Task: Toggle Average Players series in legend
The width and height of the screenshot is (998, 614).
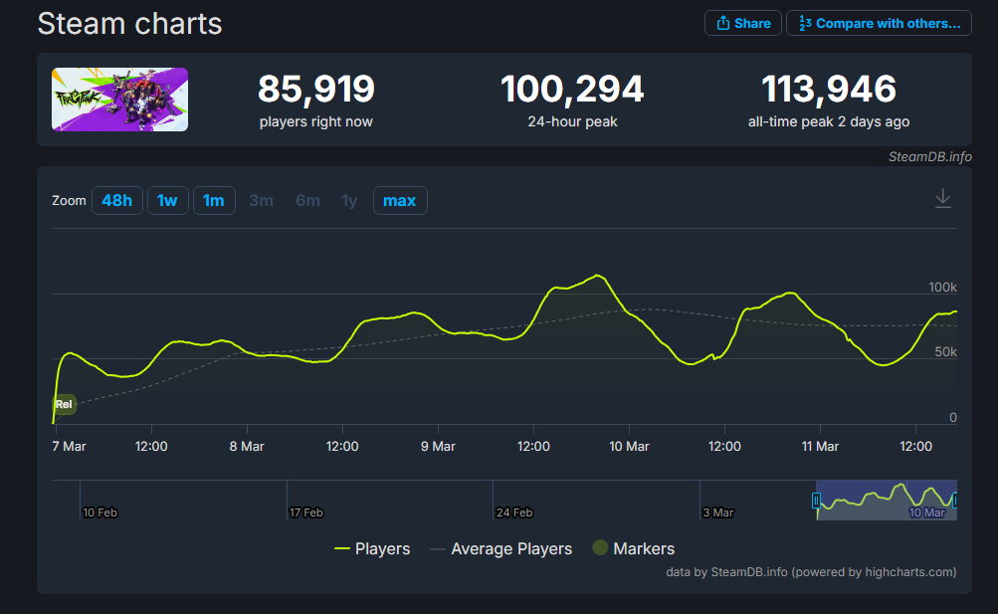Action: click(x=500, y=548)
